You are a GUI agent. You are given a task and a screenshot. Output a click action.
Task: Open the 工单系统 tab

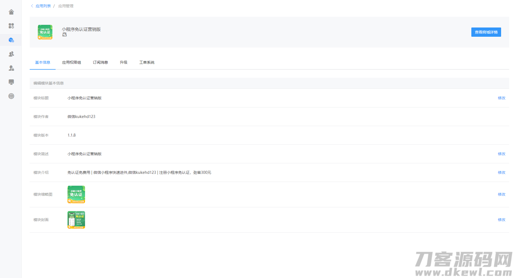pyautogui.click(x=147, y=62)
